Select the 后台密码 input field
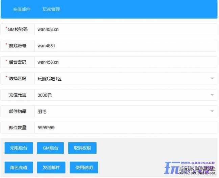Viewport: 219px width, 178px height. click(125, 62)
